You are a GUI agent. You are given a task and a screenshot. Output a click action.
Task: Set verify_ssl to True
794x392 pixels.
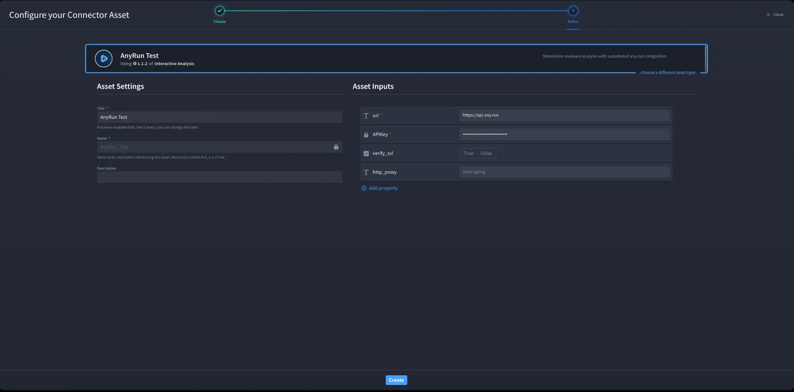pyautogui.click(x=468, y=153)
